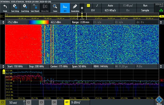Open the 0 V trigger level field
This screenshot has height=105, width=164.
[93, 10]
